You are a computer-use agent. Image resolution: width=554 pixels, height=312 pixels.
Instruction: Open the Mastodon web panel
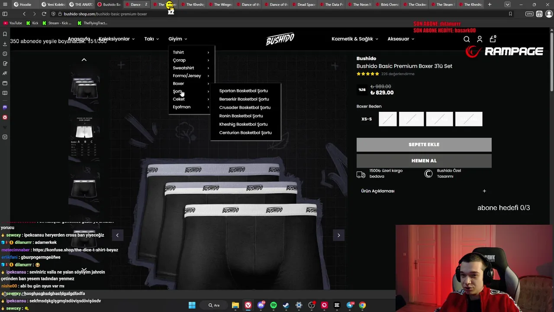5,107
